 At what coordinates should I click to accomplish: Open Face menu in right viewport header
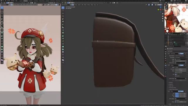click(95, 5)
